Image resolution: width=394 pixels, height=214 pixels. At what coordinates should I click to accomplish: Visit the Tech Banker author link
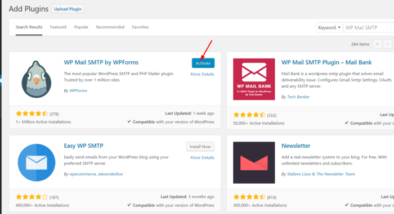[x=298, y=97]
